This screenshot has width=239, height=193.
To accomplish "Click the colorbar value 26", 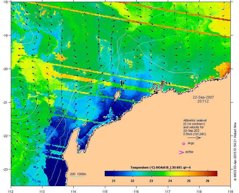I will (208, 181).
